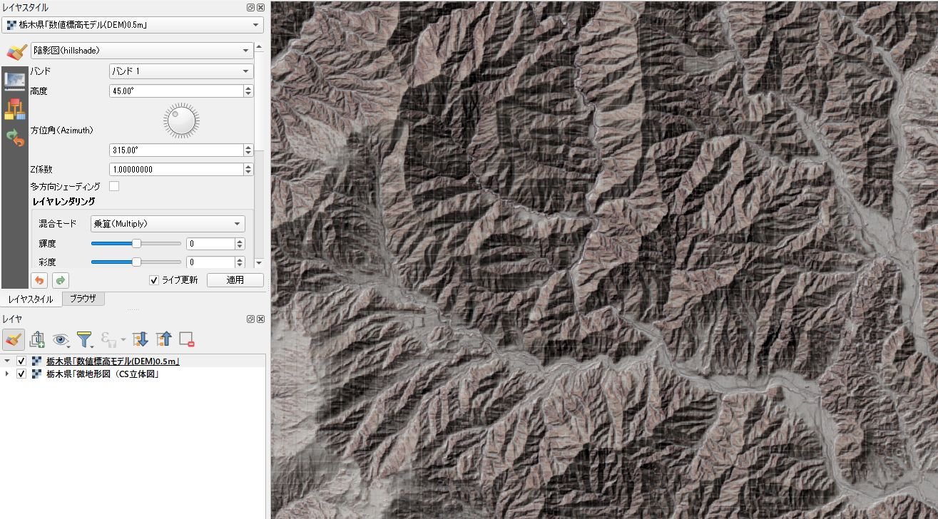
Task: Click the Expand All layers icon
Action: click(140, 339)
